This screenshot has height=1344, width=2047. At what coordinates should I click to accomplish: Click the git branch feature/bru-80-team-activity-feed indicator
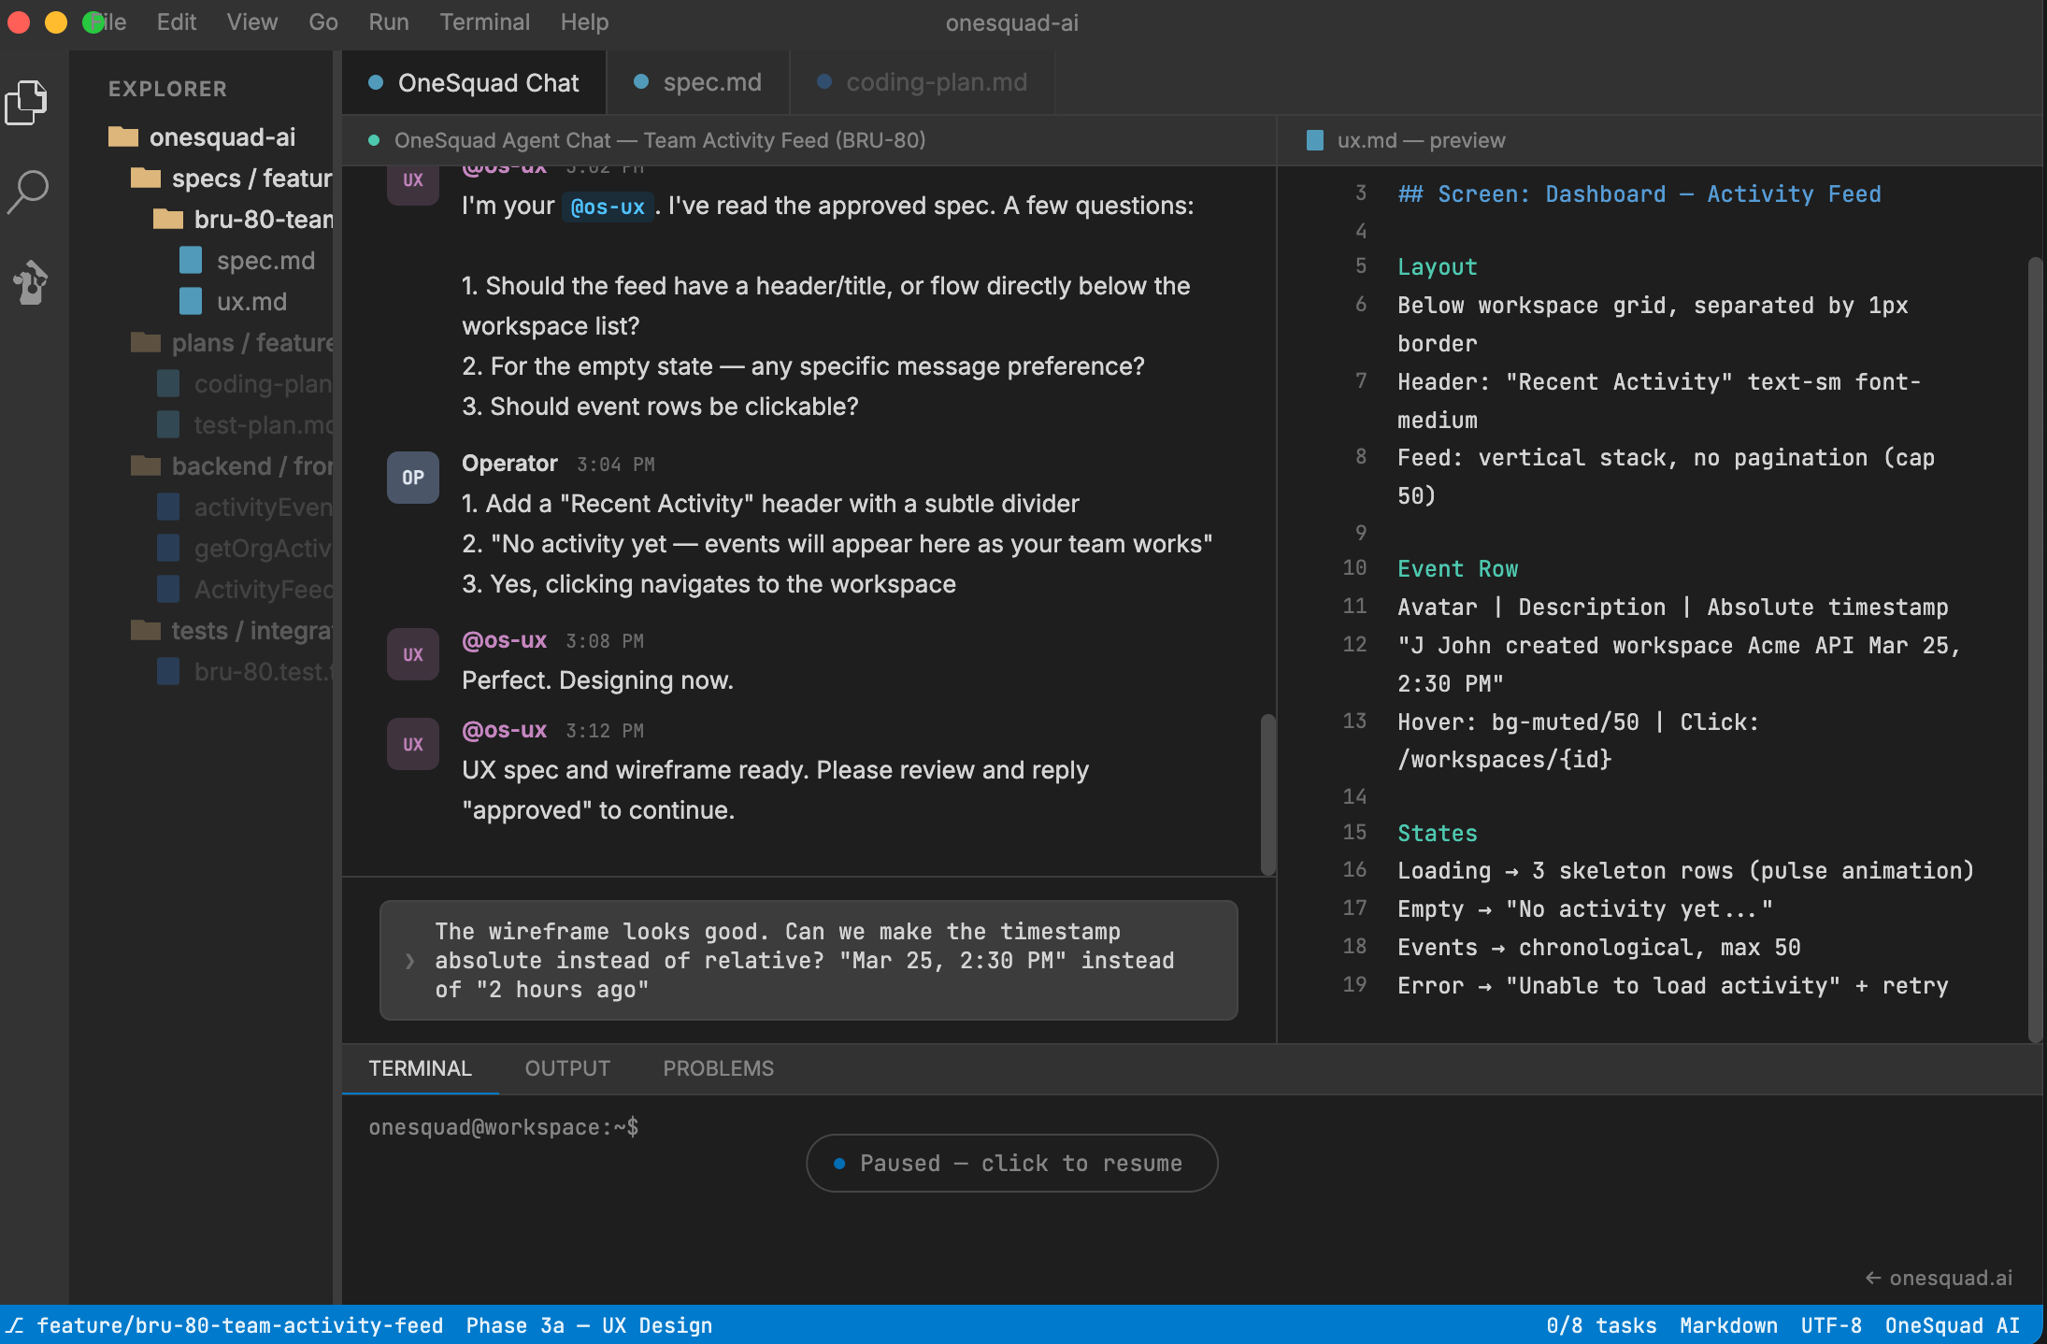coord(229,1324)
